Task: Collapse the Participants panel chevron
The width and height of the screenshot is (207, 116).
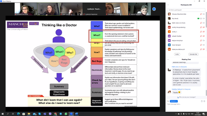Action: click(168, 5)
